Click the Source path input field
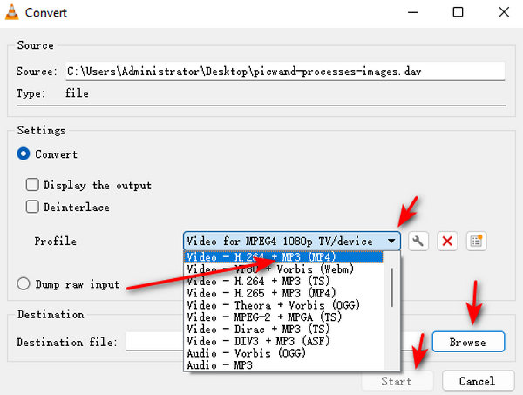The image size is (523, 395). tap(285, 71)
